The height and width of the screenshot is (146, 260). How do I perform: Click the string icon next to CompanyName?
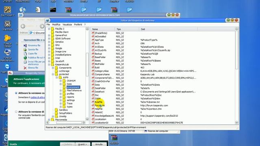click(93, 75)
